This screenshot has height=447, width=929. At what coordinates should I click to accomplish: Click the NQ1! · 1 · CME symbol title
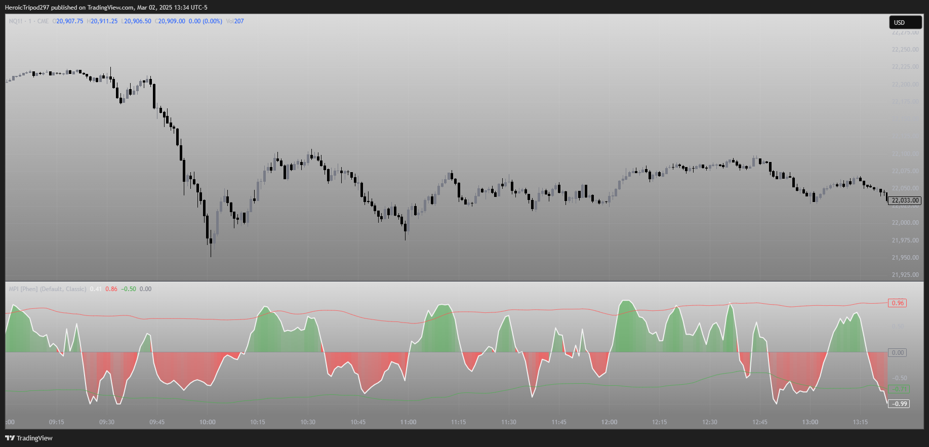pos(29,21)
